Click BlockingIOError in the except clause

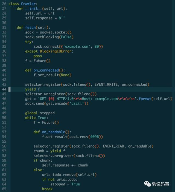pos(56,51)
